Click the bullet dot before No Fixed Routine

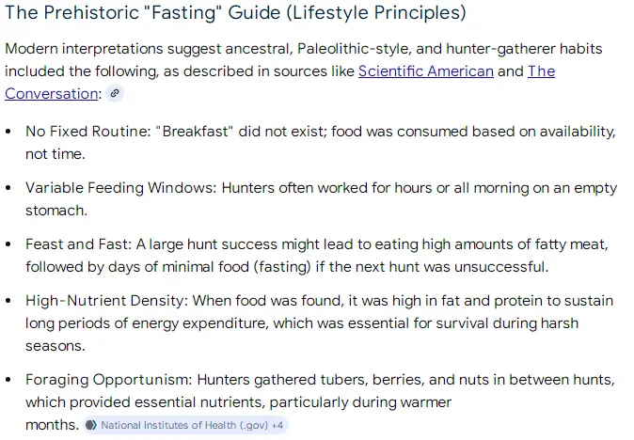(8, 132)
